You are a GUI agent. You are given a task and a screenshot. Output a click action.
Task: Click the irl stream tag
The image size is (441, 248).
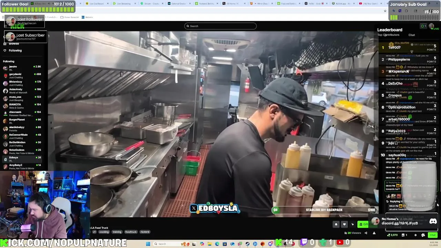tap(94, 232)
